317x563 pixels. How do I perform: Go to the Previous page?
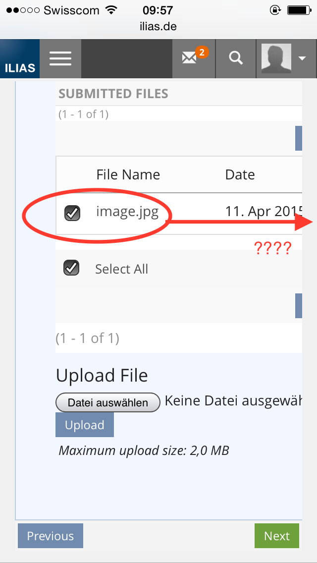tap(51, 536)
